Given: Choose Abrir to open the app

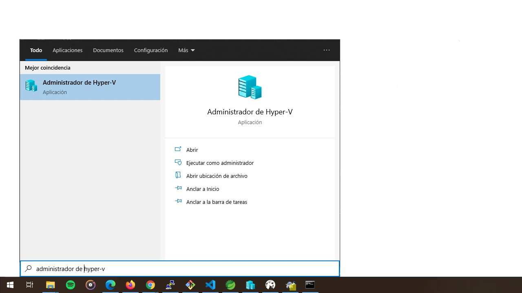Looking at the screenshot, I should tap(192, 150).
